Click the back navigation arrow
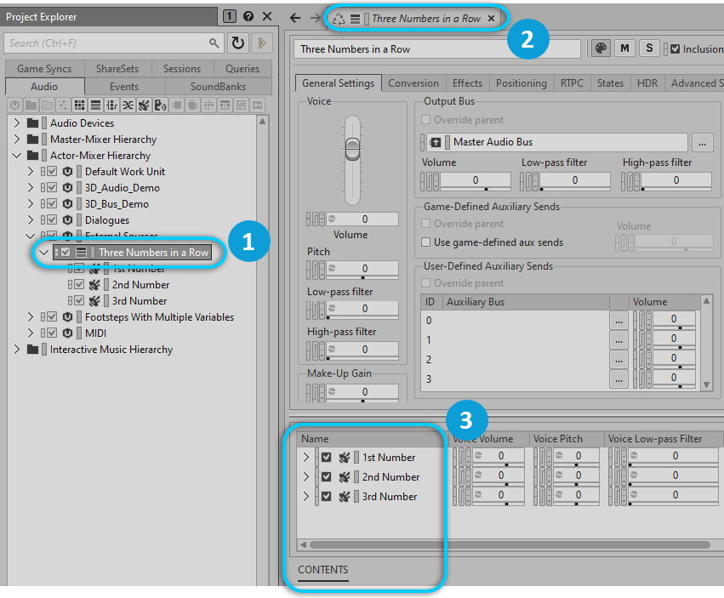This screenshot has height=598, width=724. pos(295,18)
